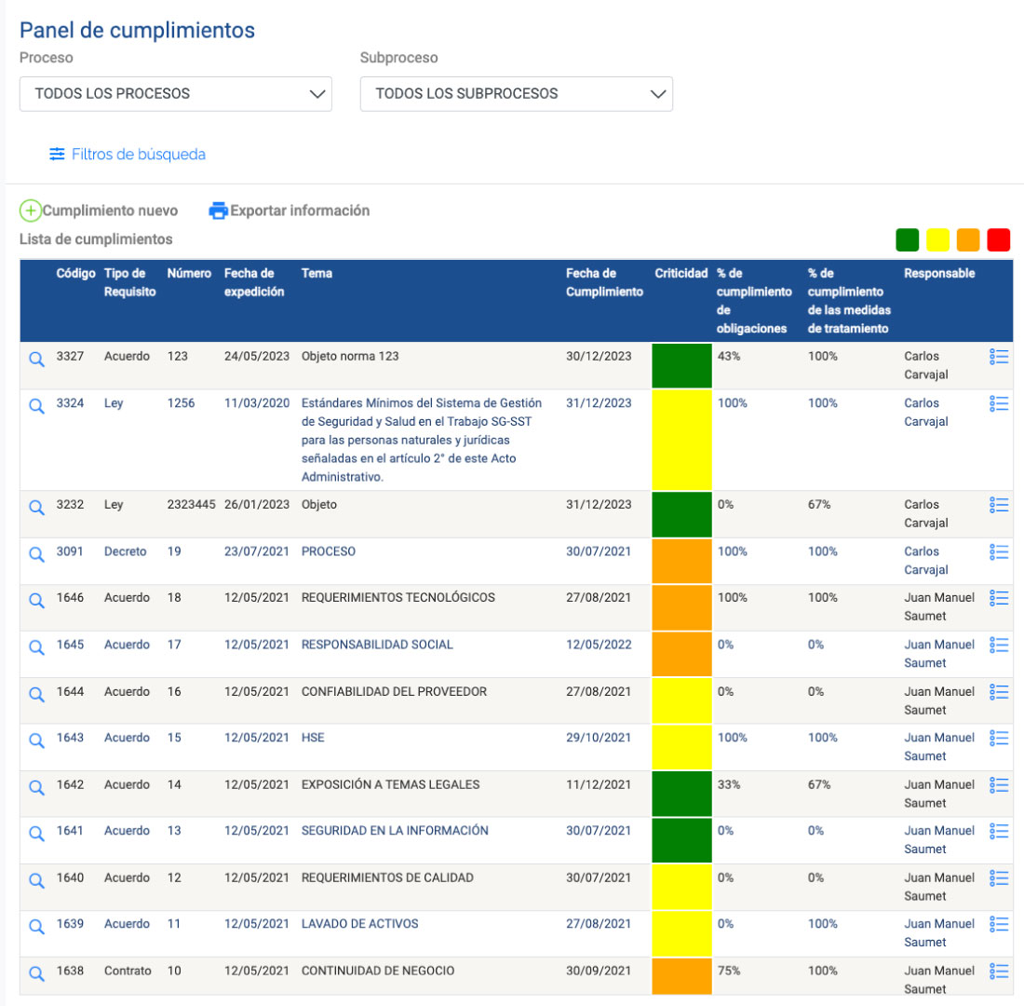Sort by the Código column header
Screen dimensions: 1024x1006
(x=75, y=273)
